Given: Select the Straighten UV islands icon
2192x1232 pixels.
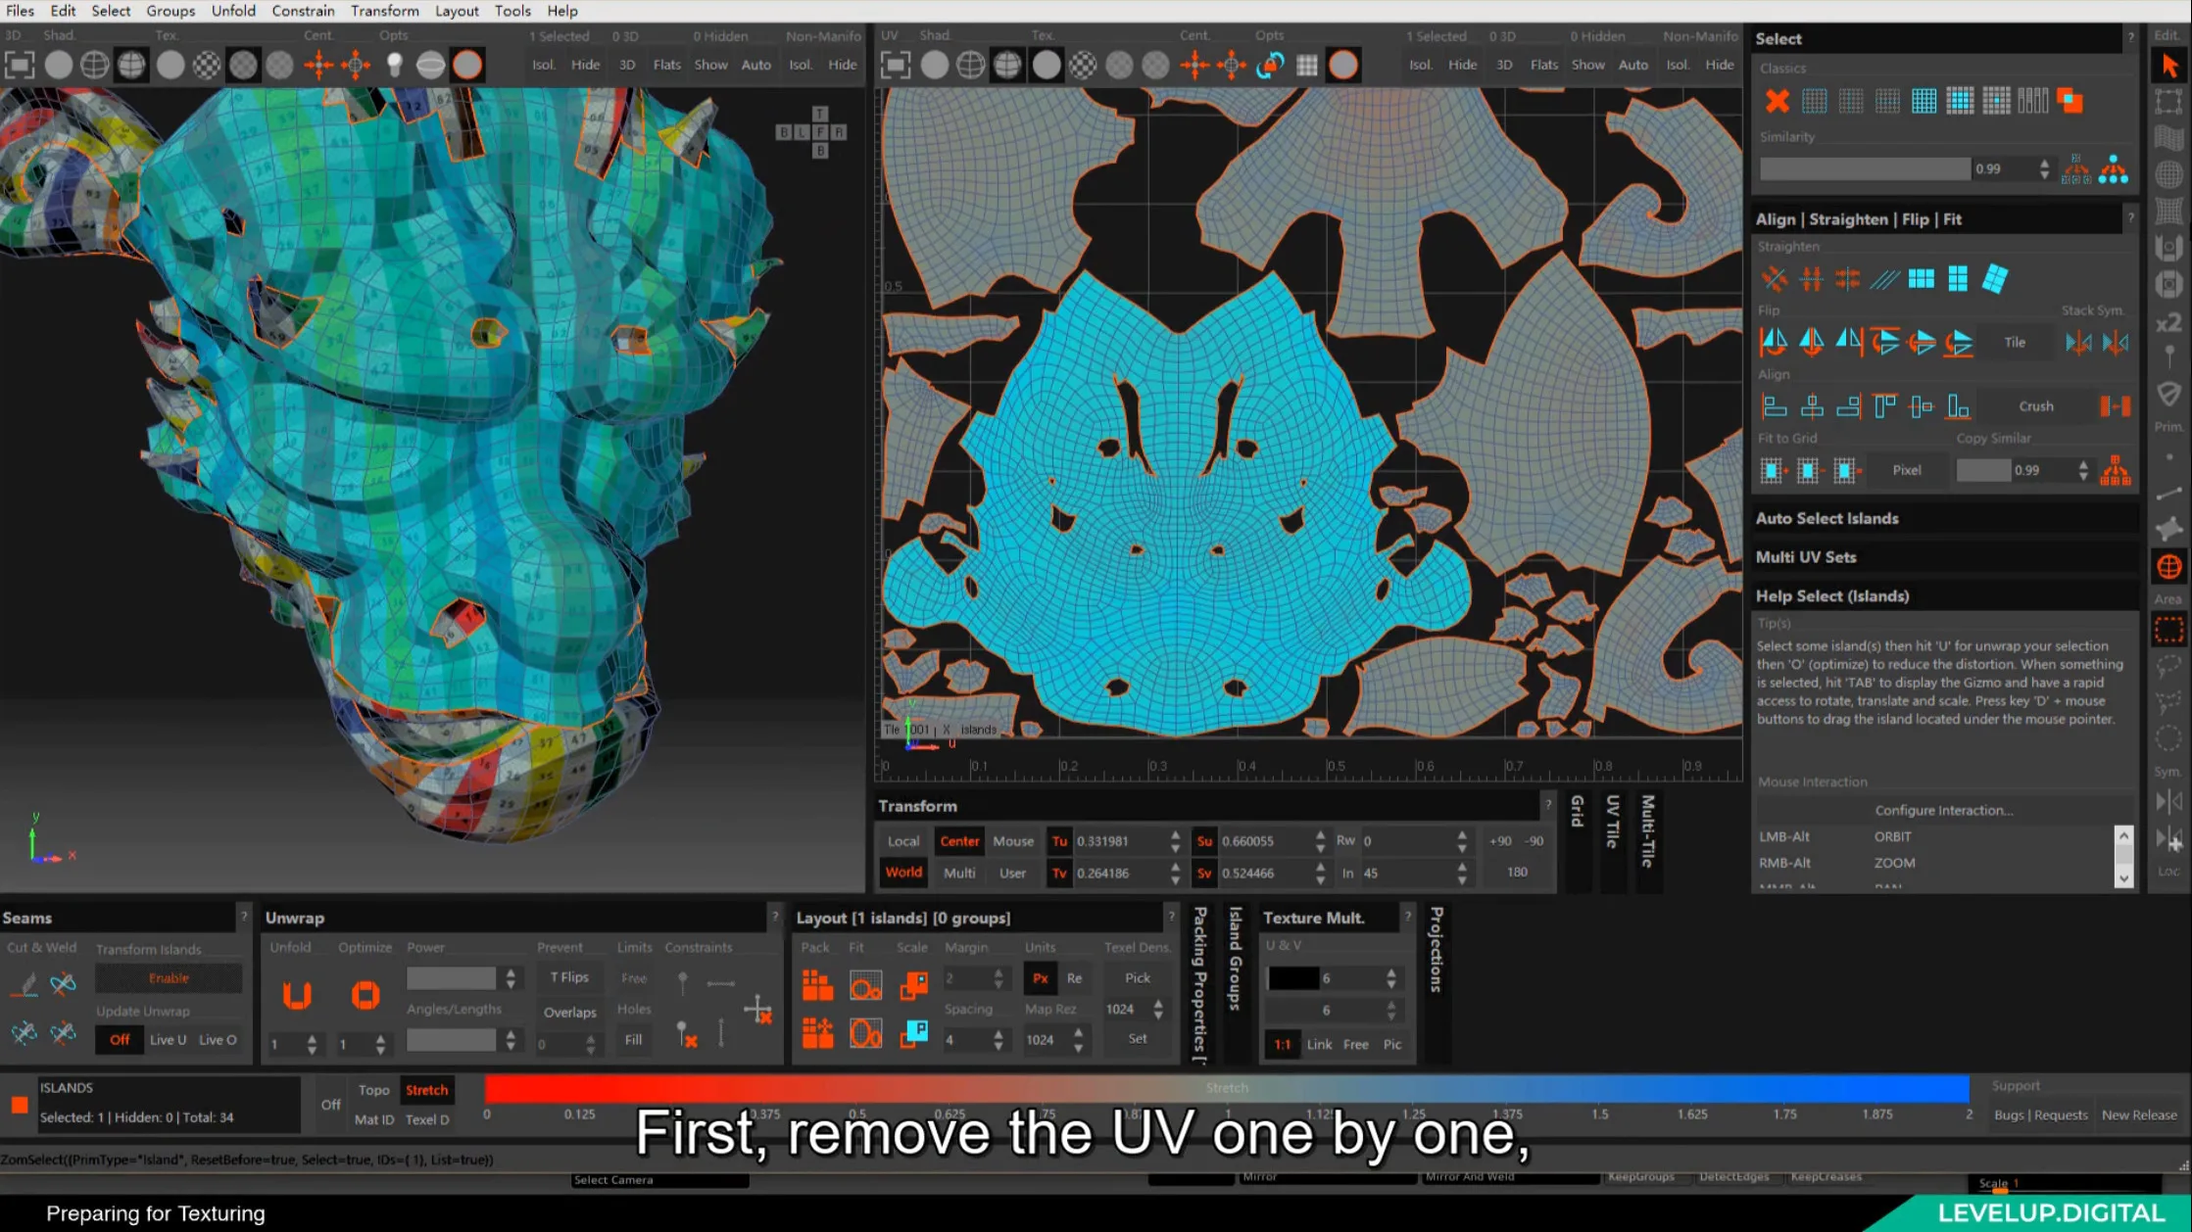Looking at the screenshot, I should pos(1993,280).
